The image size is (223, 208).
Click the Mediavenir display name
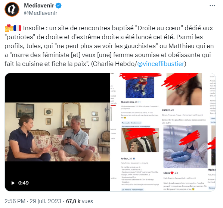click(39, 6)
